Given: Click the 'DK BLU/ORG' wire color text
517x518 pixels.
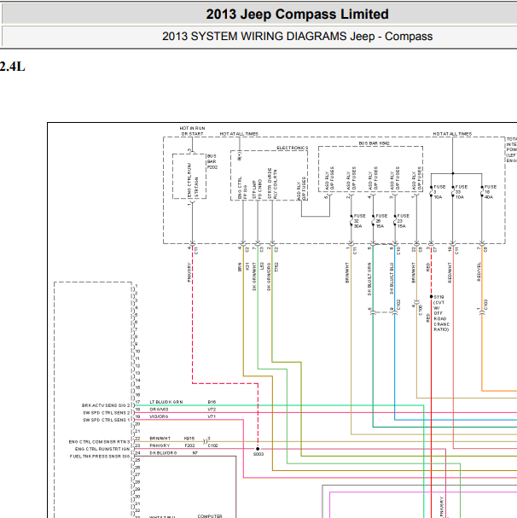Looking at the screenshot, I should click(163, 453).
